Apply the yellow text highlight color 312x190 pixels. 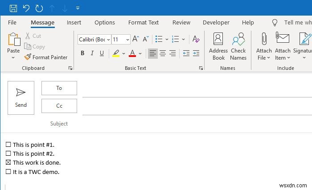[116, 53]
